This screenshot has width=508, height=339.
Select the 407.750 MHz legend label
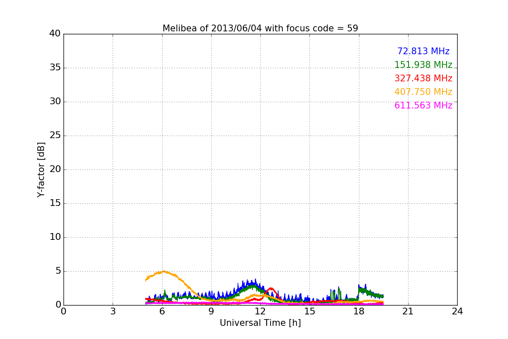(423, 92)
